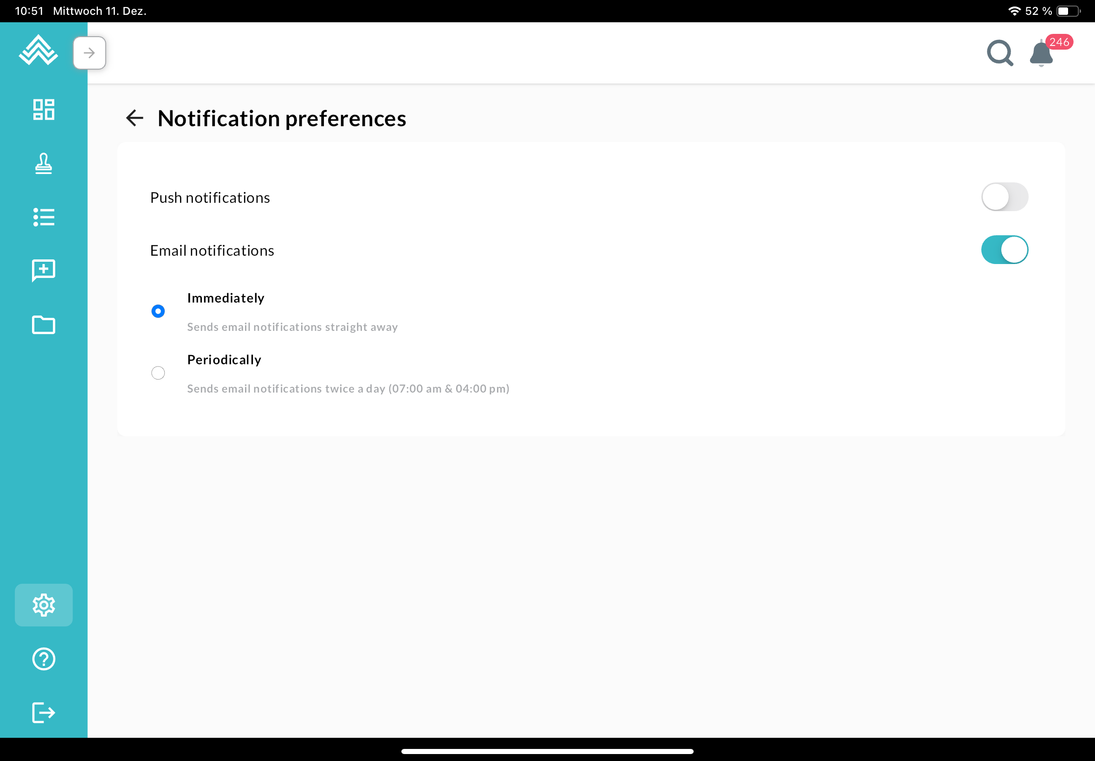Enable the Push notifications toggle
This screenshot has width=1095, height=761.
(1005, 197)
